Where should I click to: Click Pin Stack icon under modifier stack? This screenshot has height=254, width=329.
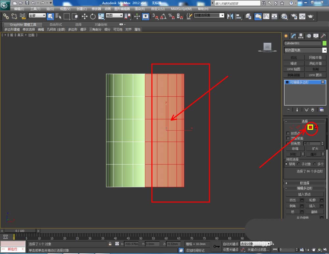click(288, 110)
